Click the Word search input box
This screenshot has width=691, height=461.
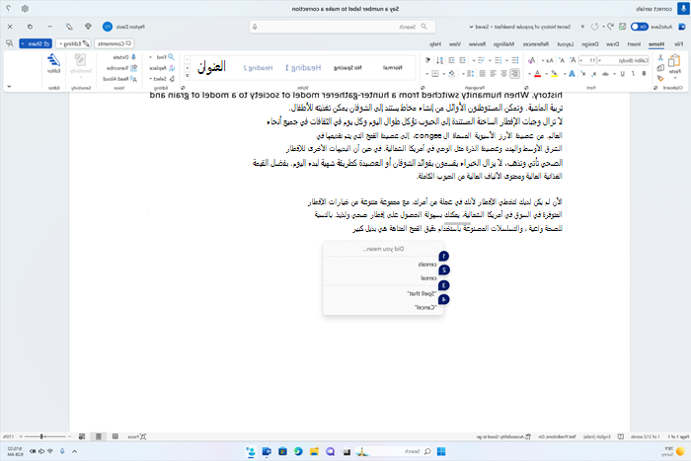pos(343,27)
